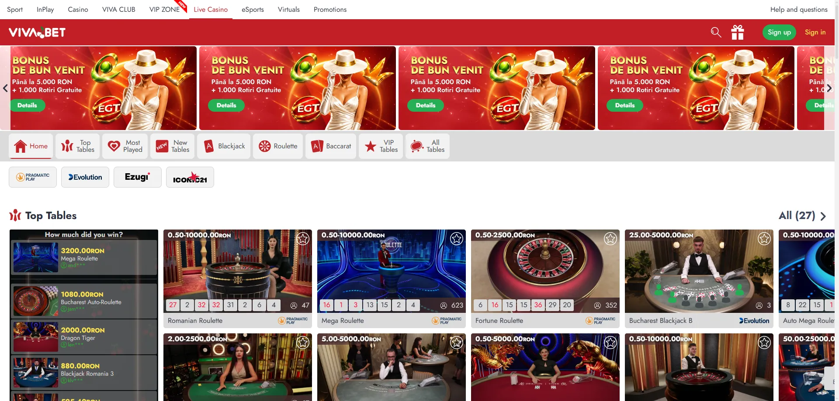The width and height of the screenshot is (839, 401).
Task: Open the New Tables category
Action: 173,146
